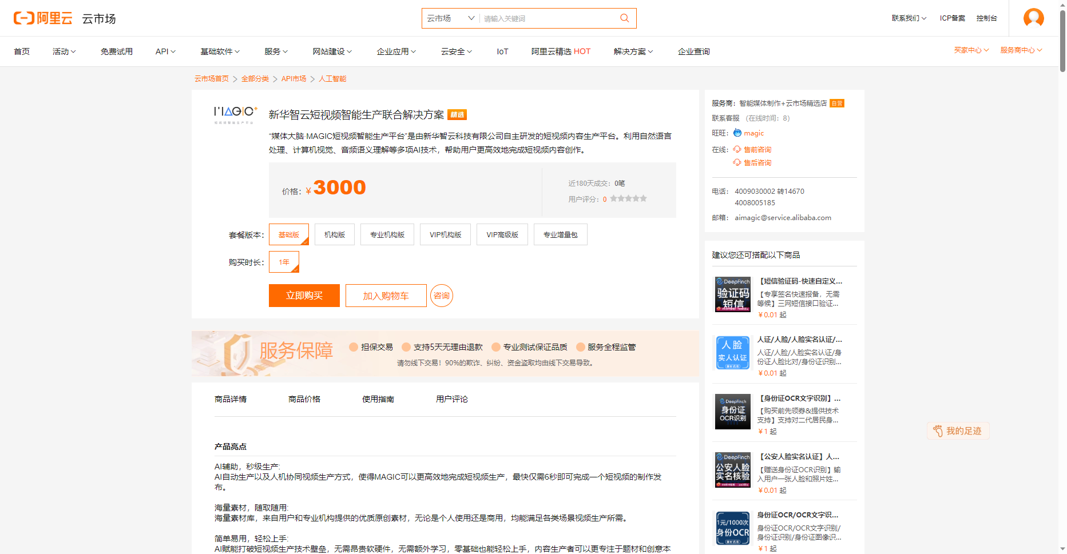Open the 控制台 link
The height and width of the screenshot is (554, 1067).
[987, 18]
